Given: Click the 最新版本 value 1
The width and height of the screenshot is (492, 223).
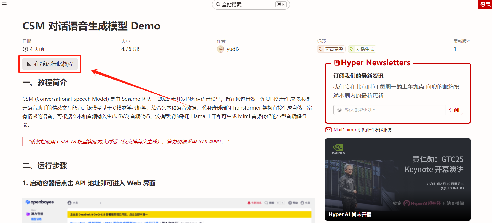Looking at the screenshot, I should point(455,49).
